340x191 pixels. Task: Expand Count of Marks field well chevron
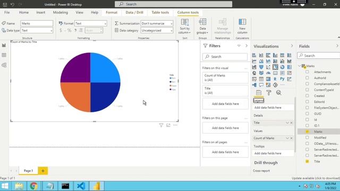[287, 138]
